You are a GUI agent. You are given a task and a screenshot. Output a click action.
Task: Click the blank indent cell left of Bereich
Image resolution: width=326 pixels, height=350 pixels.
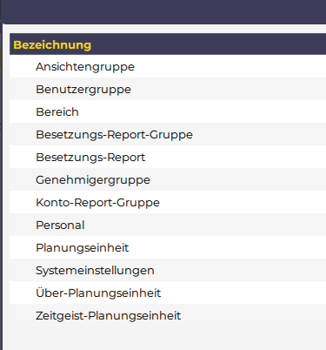click(23, 112)
